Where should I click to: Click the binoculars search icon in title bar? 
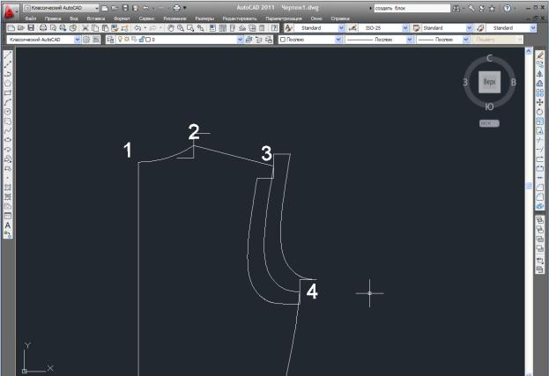click(x=456, y=8)
